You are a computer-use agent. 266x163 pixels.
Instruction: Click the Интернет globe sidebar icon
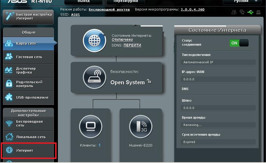(9, 150)
